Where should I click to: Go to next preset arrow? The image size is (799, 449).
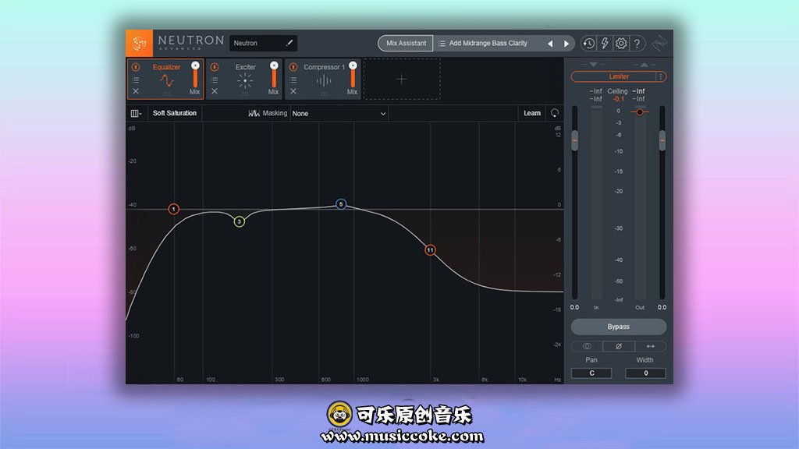click(x=566, y=44)
